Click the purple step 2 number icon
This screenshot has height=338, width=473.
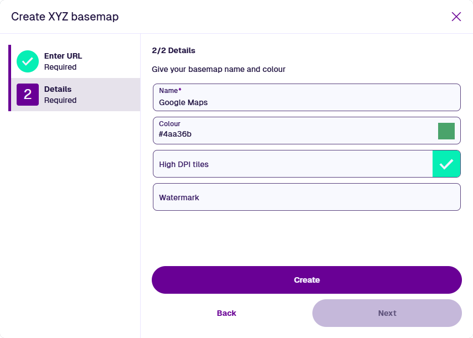(28, 95)
